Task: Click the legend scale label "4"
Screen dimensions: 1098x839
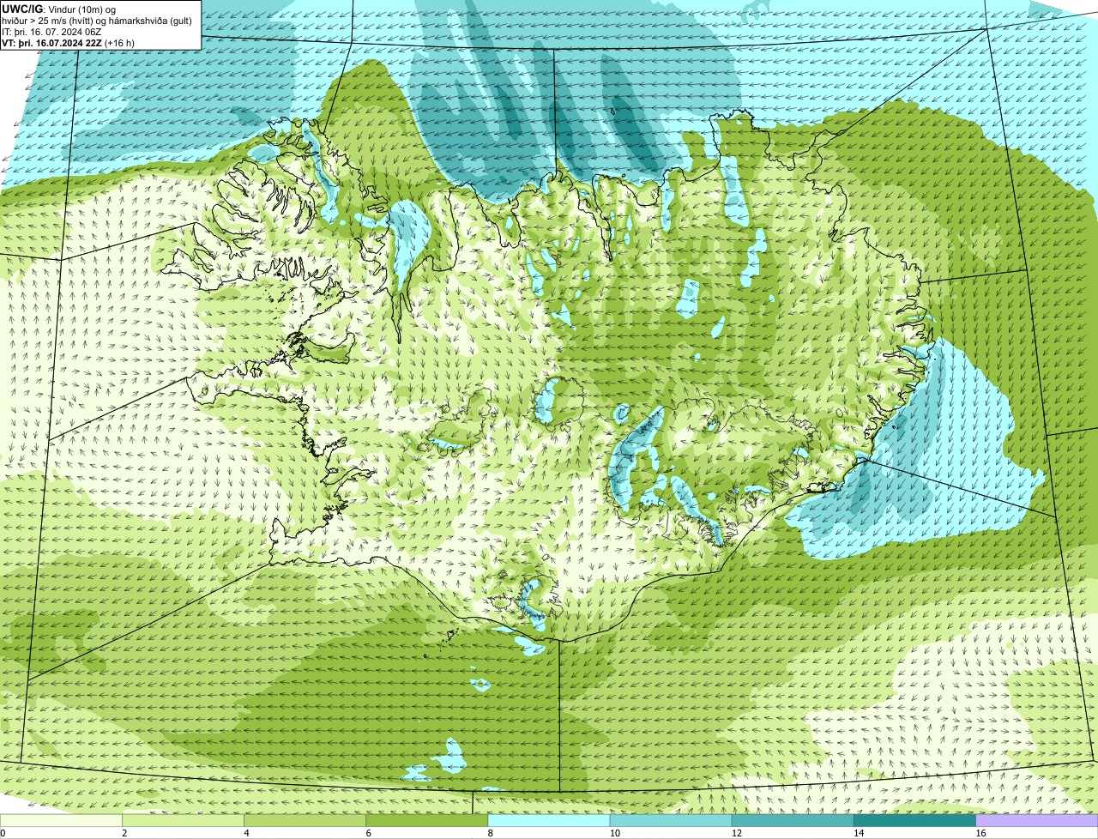Action: [x=246, y=833]
